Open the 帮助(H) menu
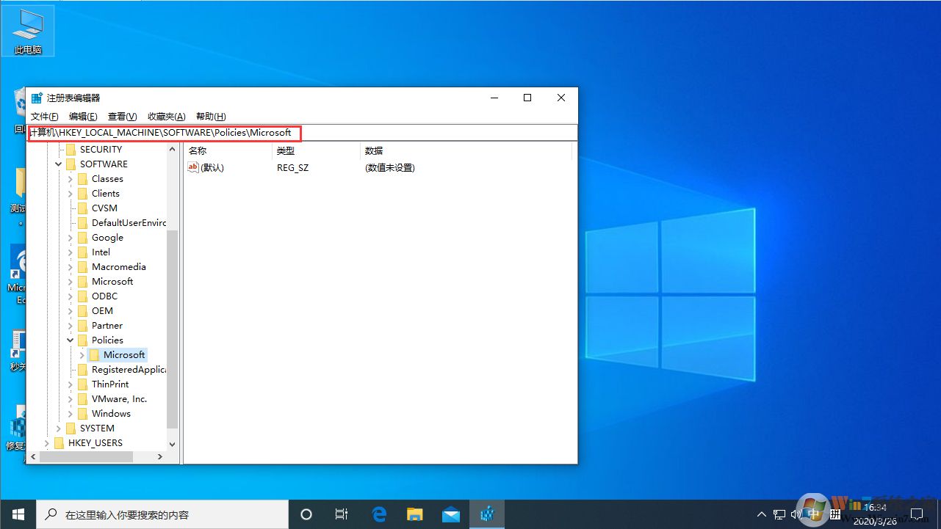941x529 pixels. pos(209,116)
